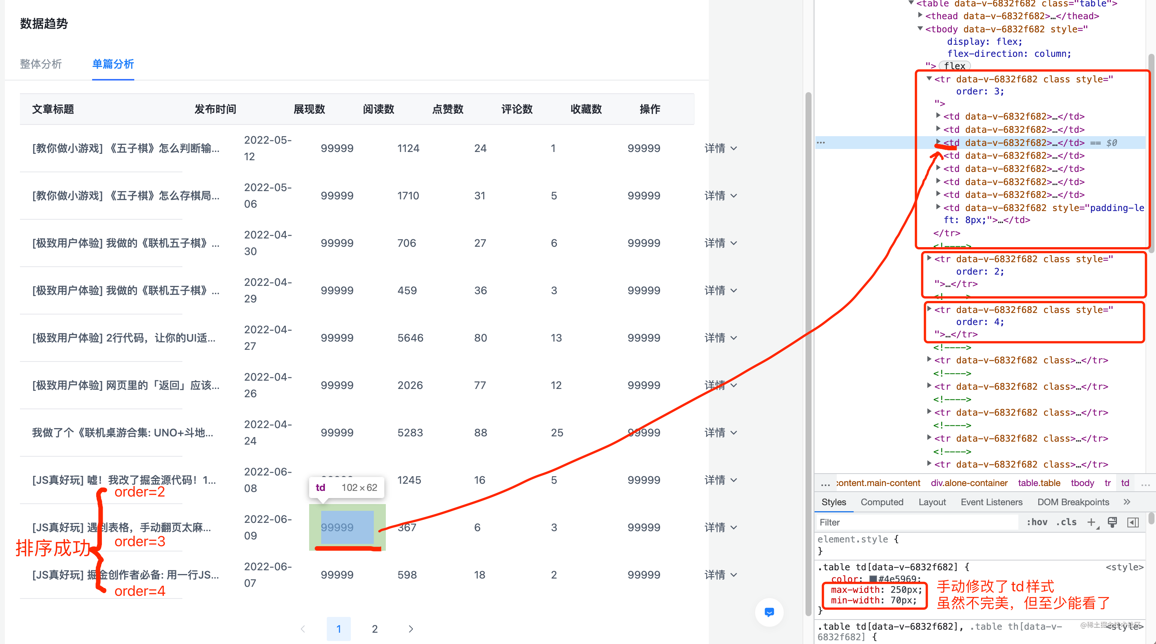
Task: Open 详情 dropdown on the 2022-05-12 row
Action: point(721,148)
